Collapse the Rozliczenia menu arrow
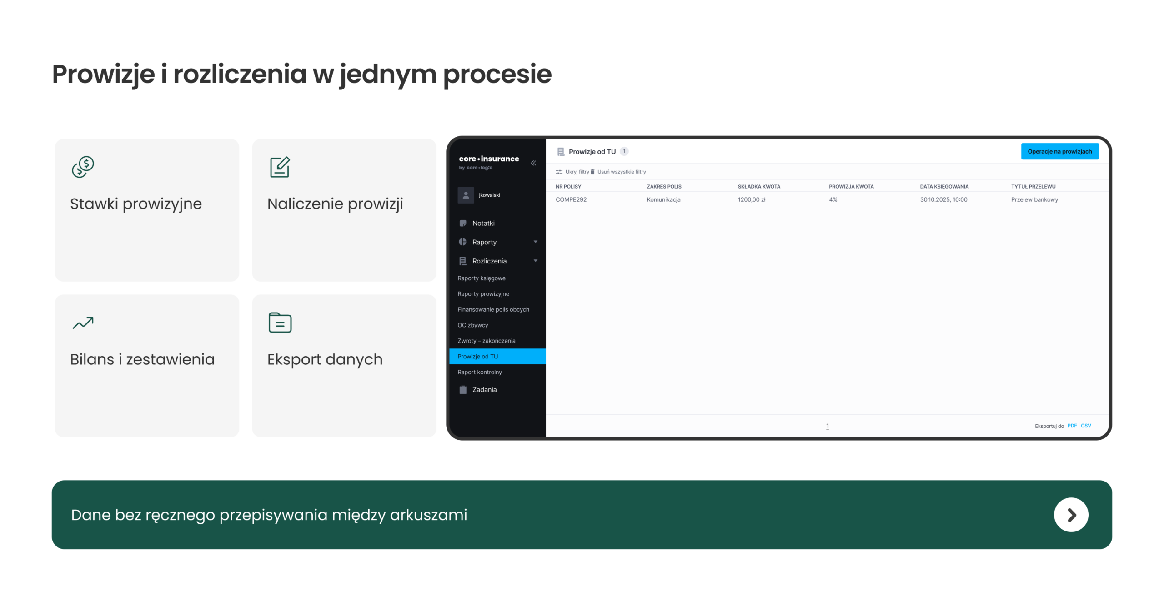The image size is (1164, 601). 535,261
